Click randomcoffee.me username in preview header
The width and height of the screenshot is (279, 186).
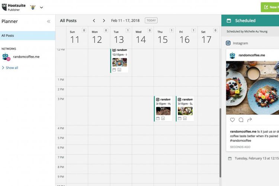(x=252, y=55)
